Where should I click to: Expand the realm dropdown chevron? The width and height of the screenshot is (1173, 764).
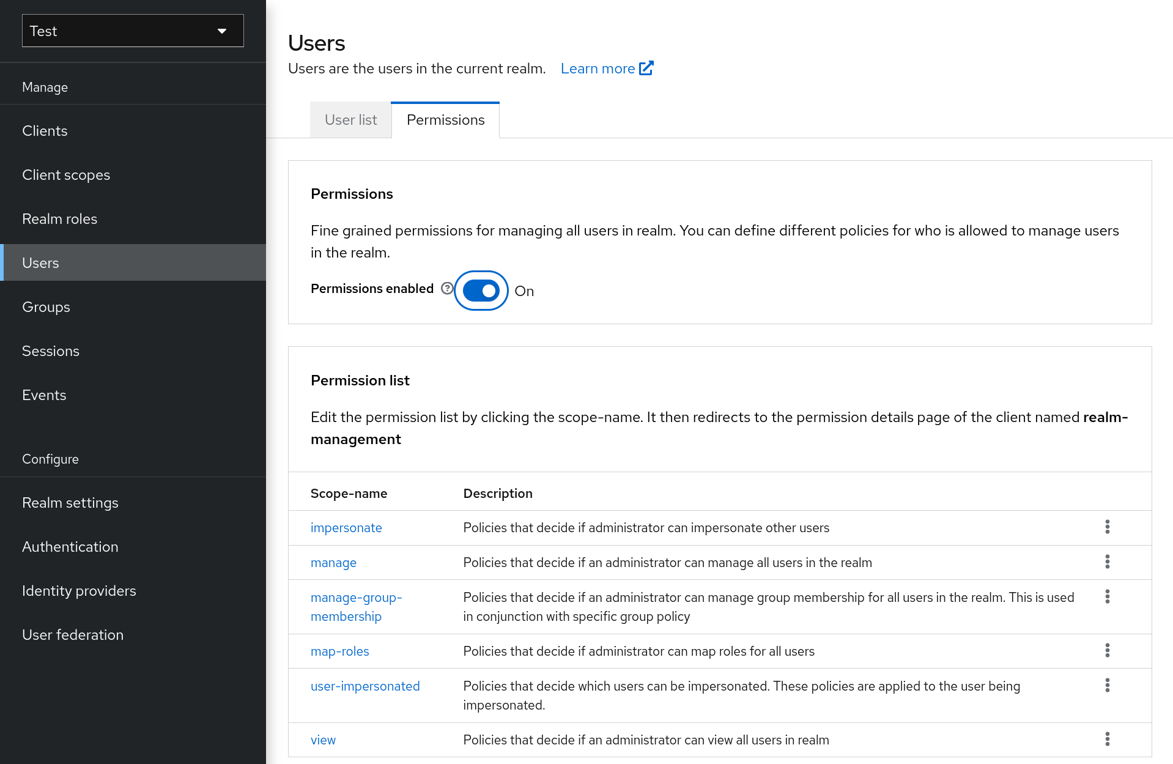tap(221, 31)
